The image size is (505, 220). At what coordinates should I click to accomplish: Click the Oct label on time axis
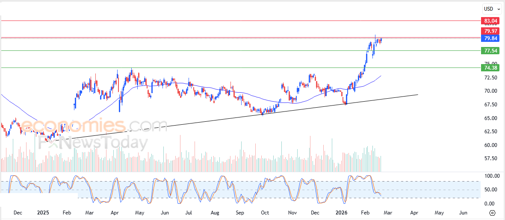(x=265, y=213)
